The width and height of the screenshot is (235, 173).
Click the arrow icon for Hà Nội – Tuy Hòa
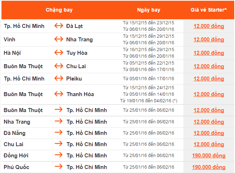59,53
